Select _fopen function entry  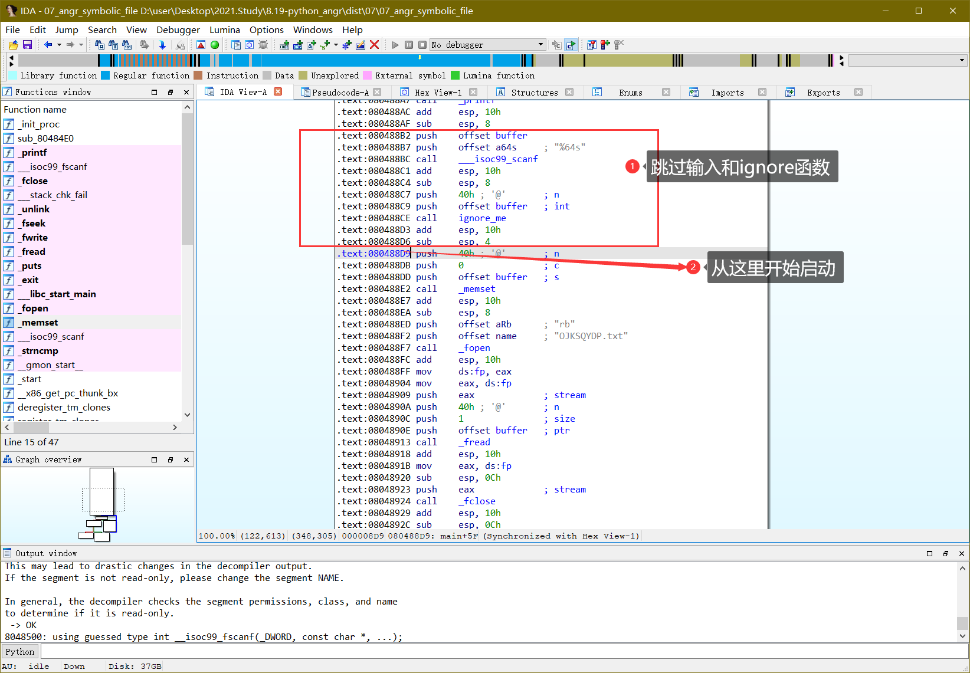91,308
